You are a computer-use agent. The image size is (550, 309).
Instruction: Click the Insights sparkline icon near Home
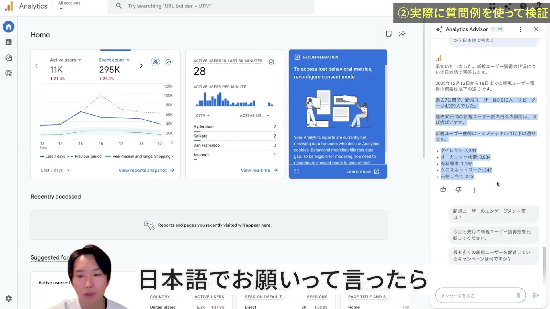(402, 34)
